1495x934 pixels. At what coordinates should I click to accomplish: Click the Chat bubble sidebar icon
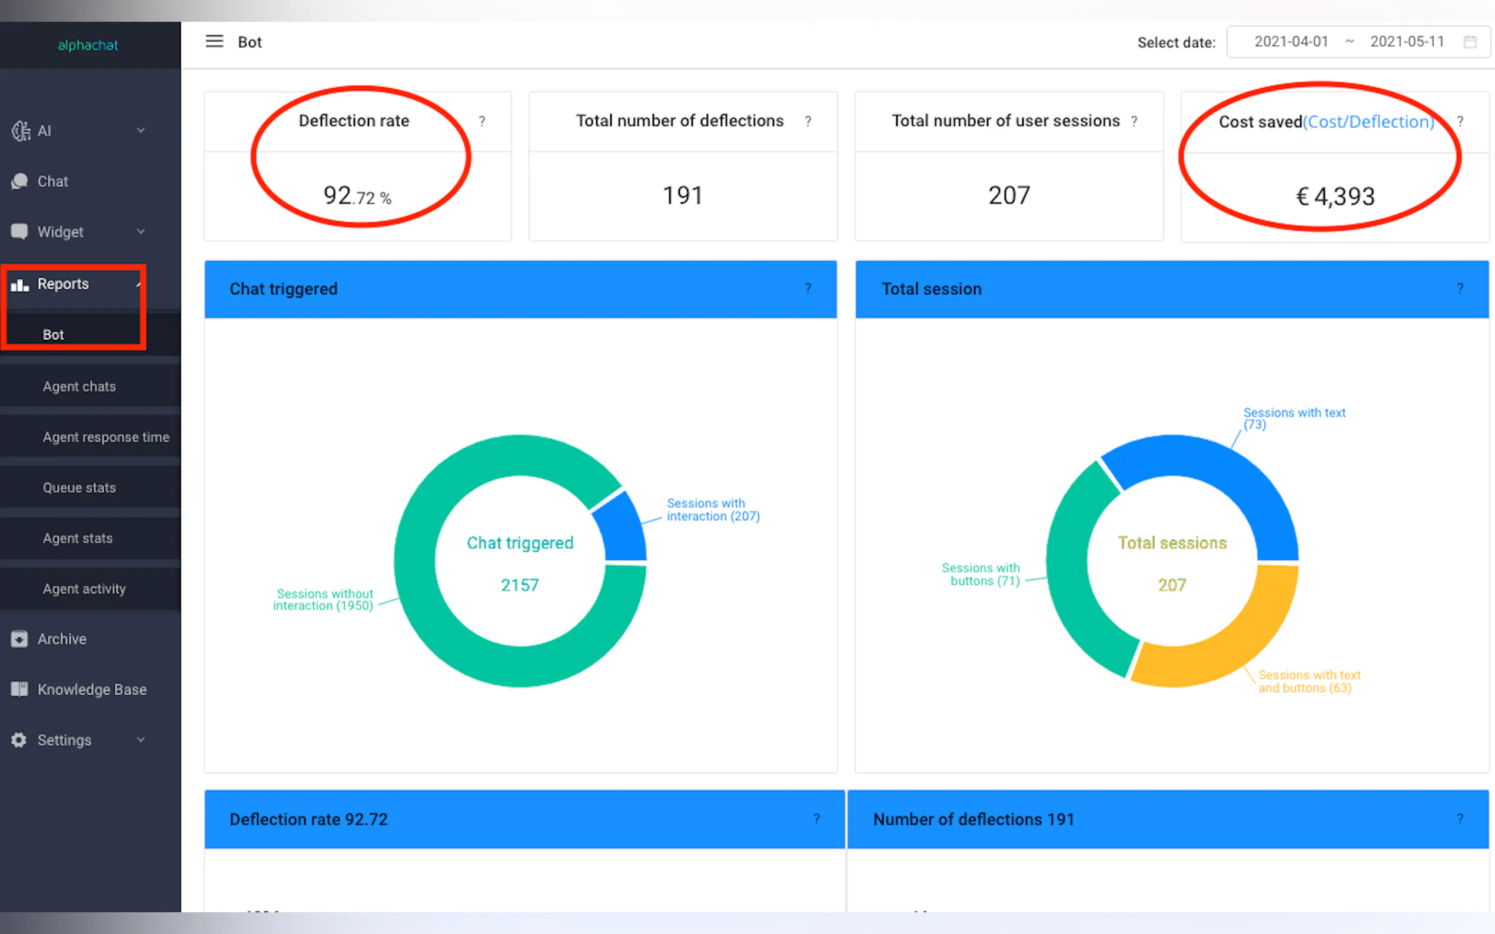pos(20,181)
